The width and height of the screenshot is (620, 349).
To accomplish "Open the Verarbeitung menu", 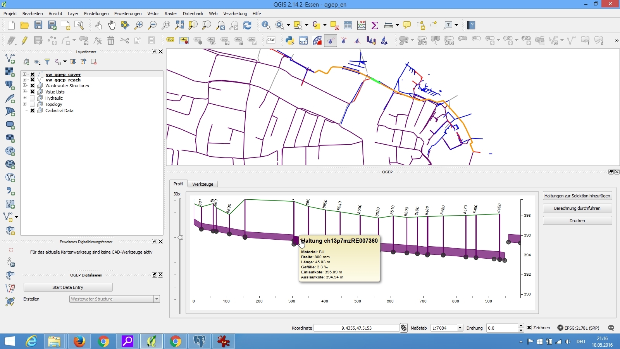I will pyautogui.click(x=235, y=14).
